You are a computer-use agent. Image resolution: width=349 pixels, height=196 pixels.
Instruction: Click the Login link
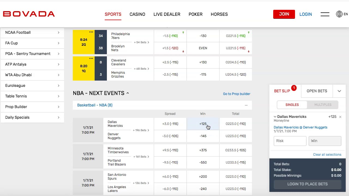(306, 14)
